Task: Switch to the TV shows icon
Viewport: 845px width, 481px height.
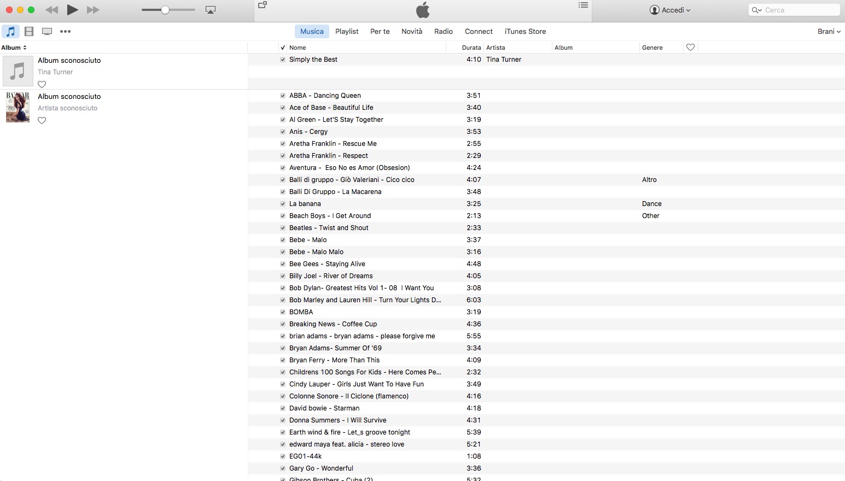Action: coord(47,31)
